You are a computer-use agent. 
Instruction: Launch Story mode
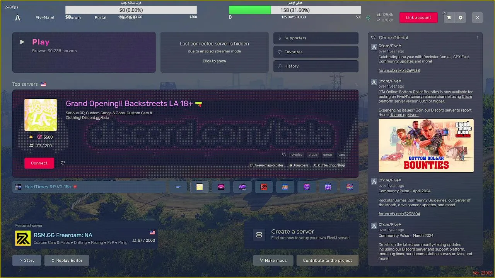pos(27,260)
